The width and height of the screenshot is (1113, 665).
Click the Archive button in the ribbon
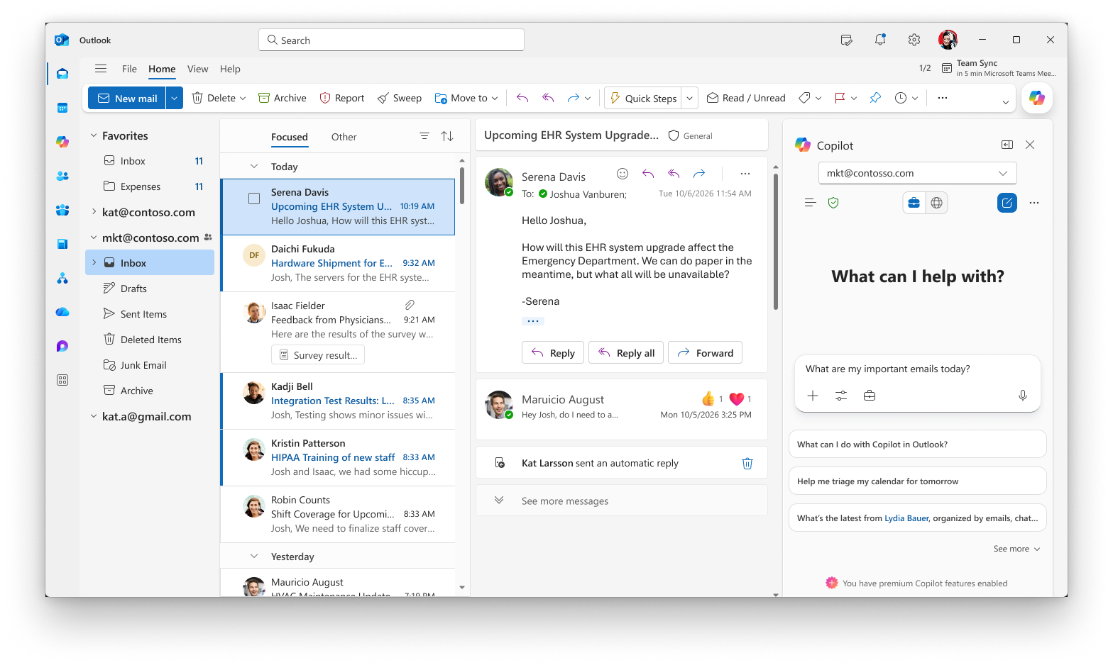click(x=283, y=98)
